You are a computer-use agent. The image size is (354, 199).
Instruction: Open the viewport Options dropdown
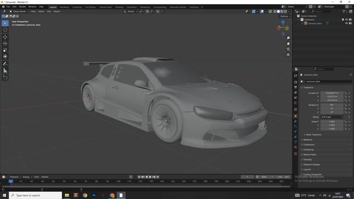[x=285, y=16]
